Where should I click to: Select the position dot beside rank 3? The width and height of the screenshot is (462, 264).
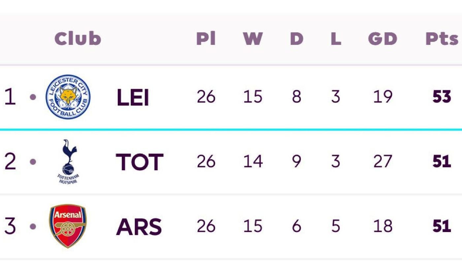pos(33,226)
